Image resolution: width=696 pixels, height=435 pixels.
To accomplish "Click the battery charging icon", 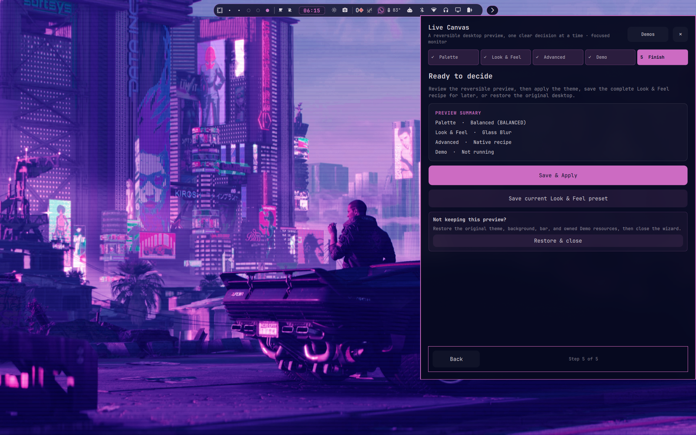I will [470, 10].
